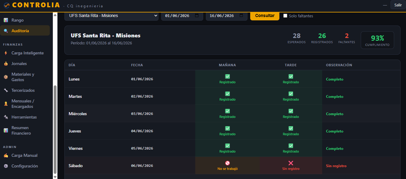Select the Auditoría magnifier icon

point(6,31)
